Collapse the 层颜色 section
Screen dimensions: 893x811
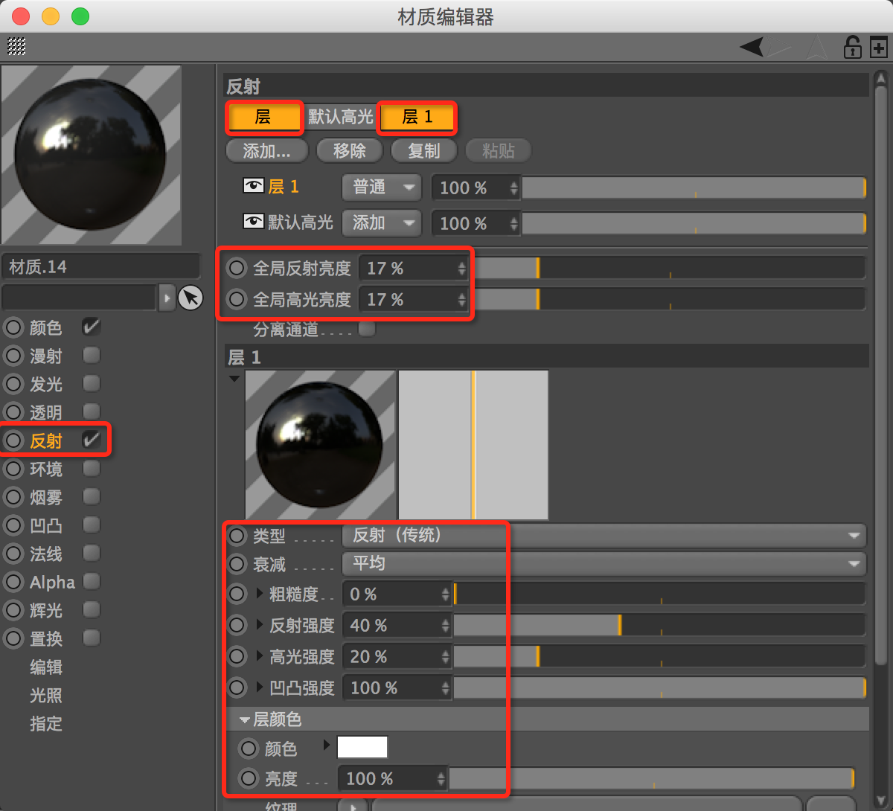pos(244,720)
